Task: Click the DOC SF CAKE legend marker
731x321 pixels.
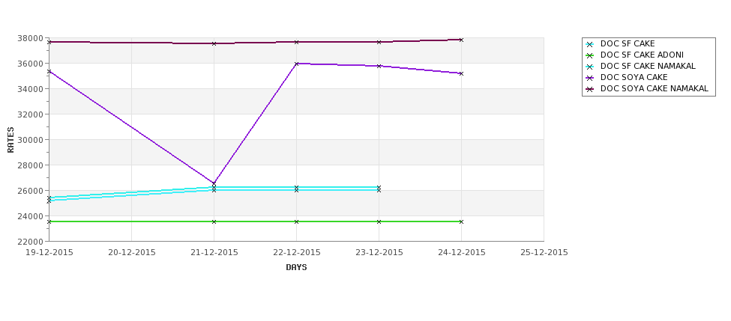Action: pos(589,44)
